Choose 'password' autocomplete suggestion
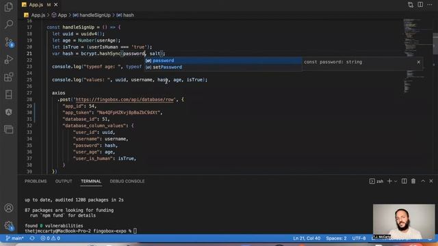Image resolution: width=438 pixels, height=246 pixels. [223, 61]
